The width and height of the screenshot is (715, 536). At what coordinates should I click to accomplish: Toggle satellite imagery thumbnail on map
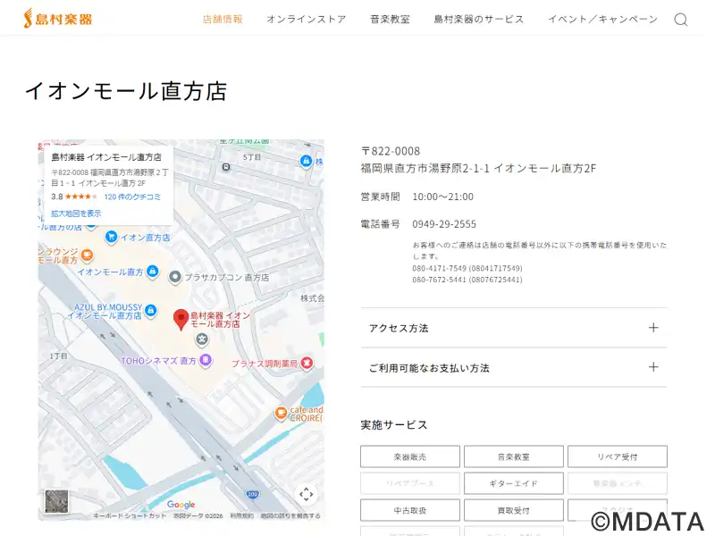click(x=56, y=500)
